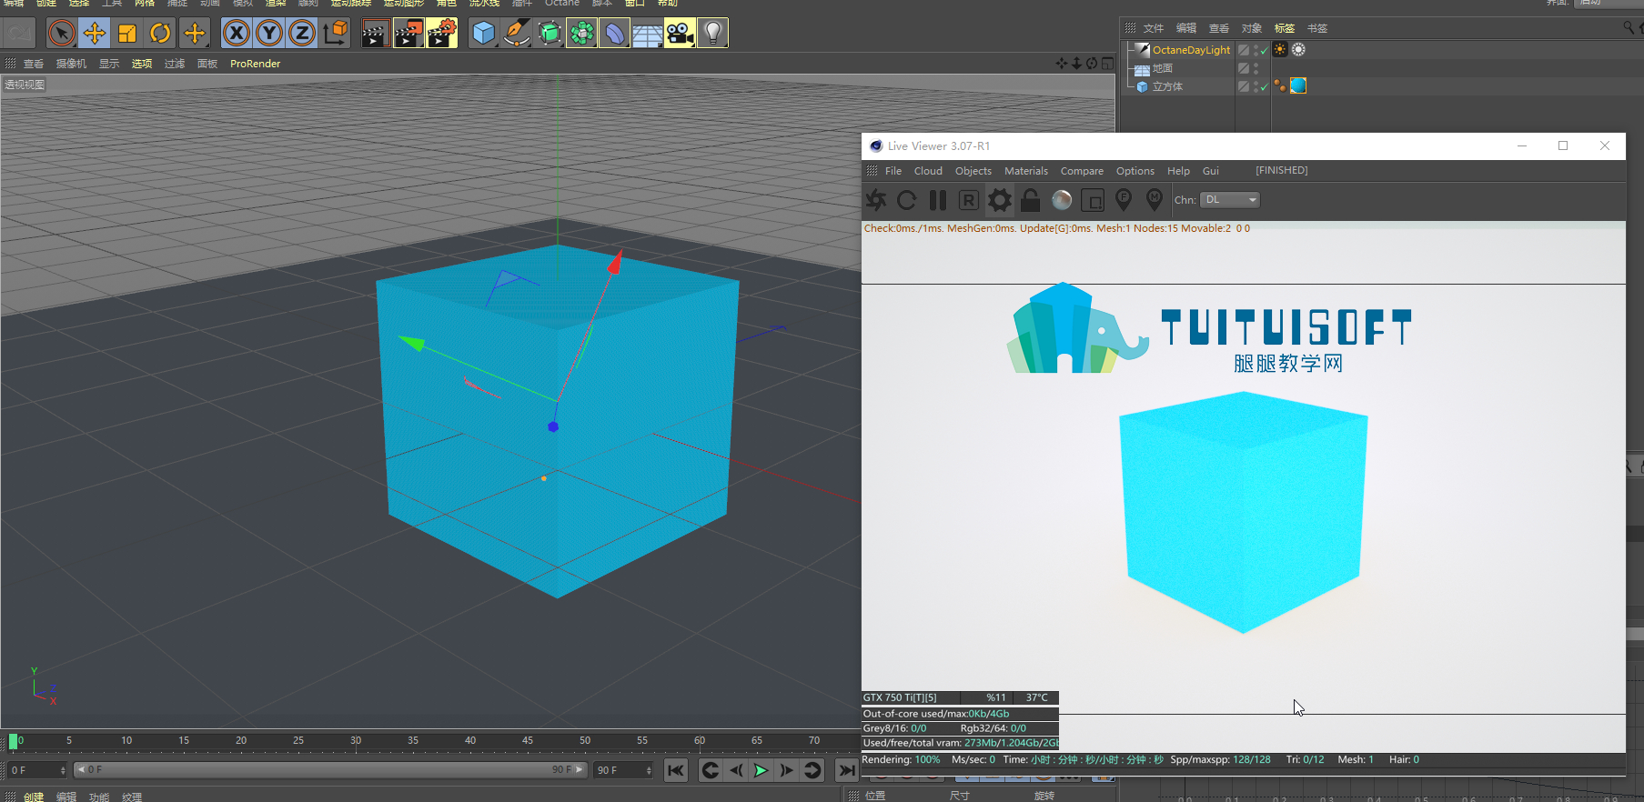Select the Scale tool icon
Viewport: 1644px width, 802px height.
[127, 34]
